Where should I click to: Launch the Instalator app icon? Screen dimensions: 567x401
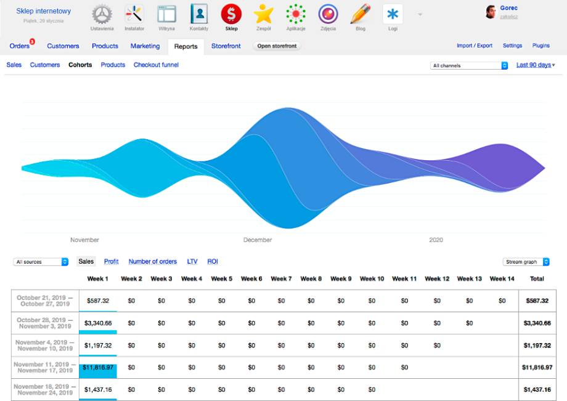coord(134,14)
